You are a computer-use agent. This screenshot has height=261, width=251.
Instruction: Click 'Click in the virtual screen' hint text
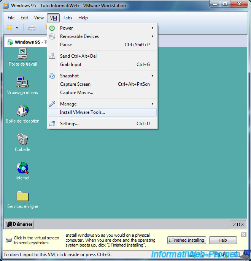(37, 240)
